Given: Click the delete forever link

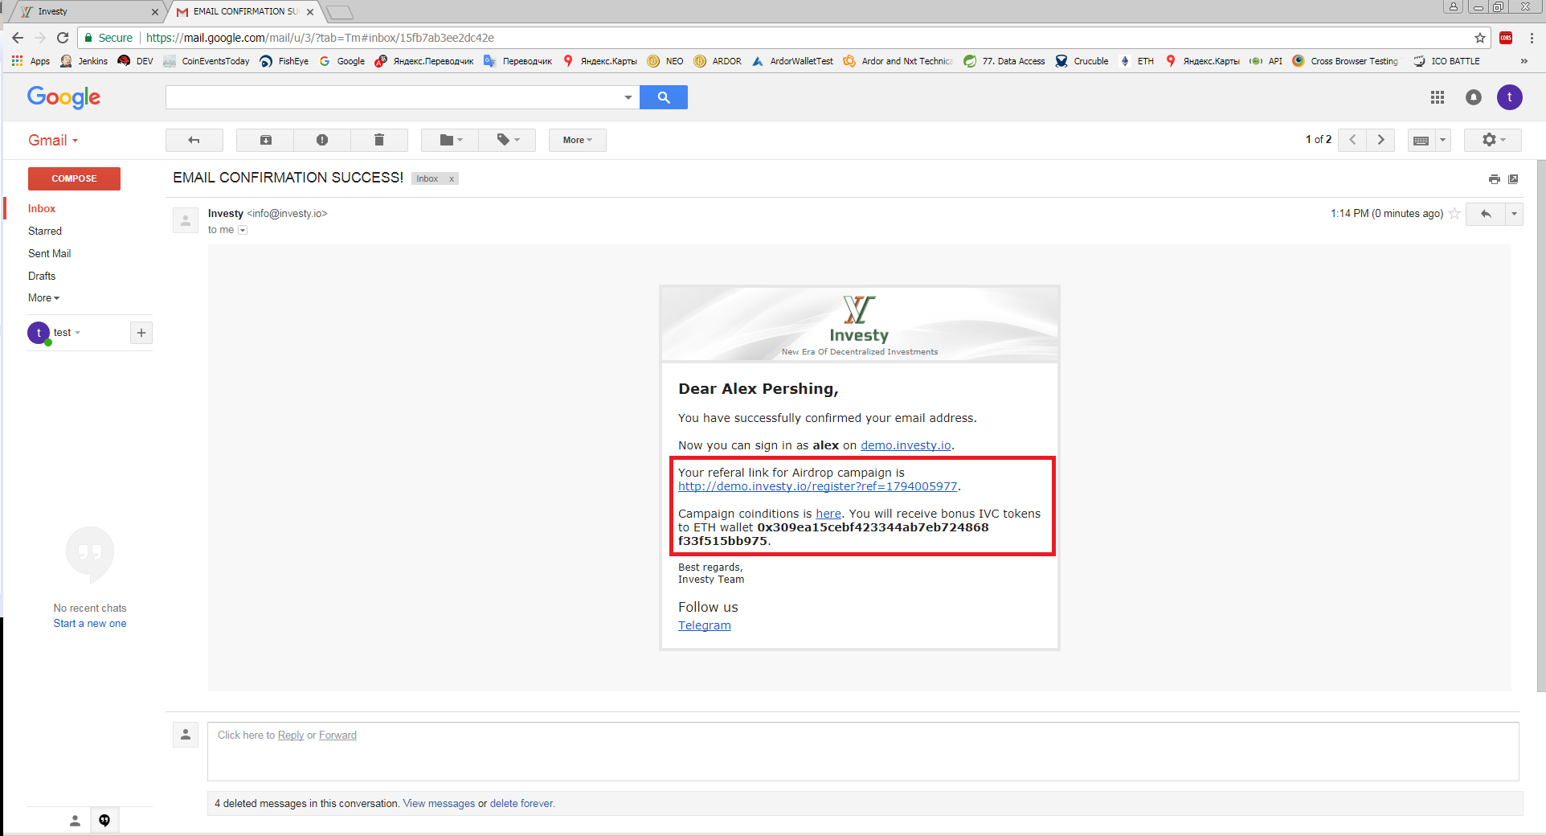Looking at the screenshot, I should (521, 804).
